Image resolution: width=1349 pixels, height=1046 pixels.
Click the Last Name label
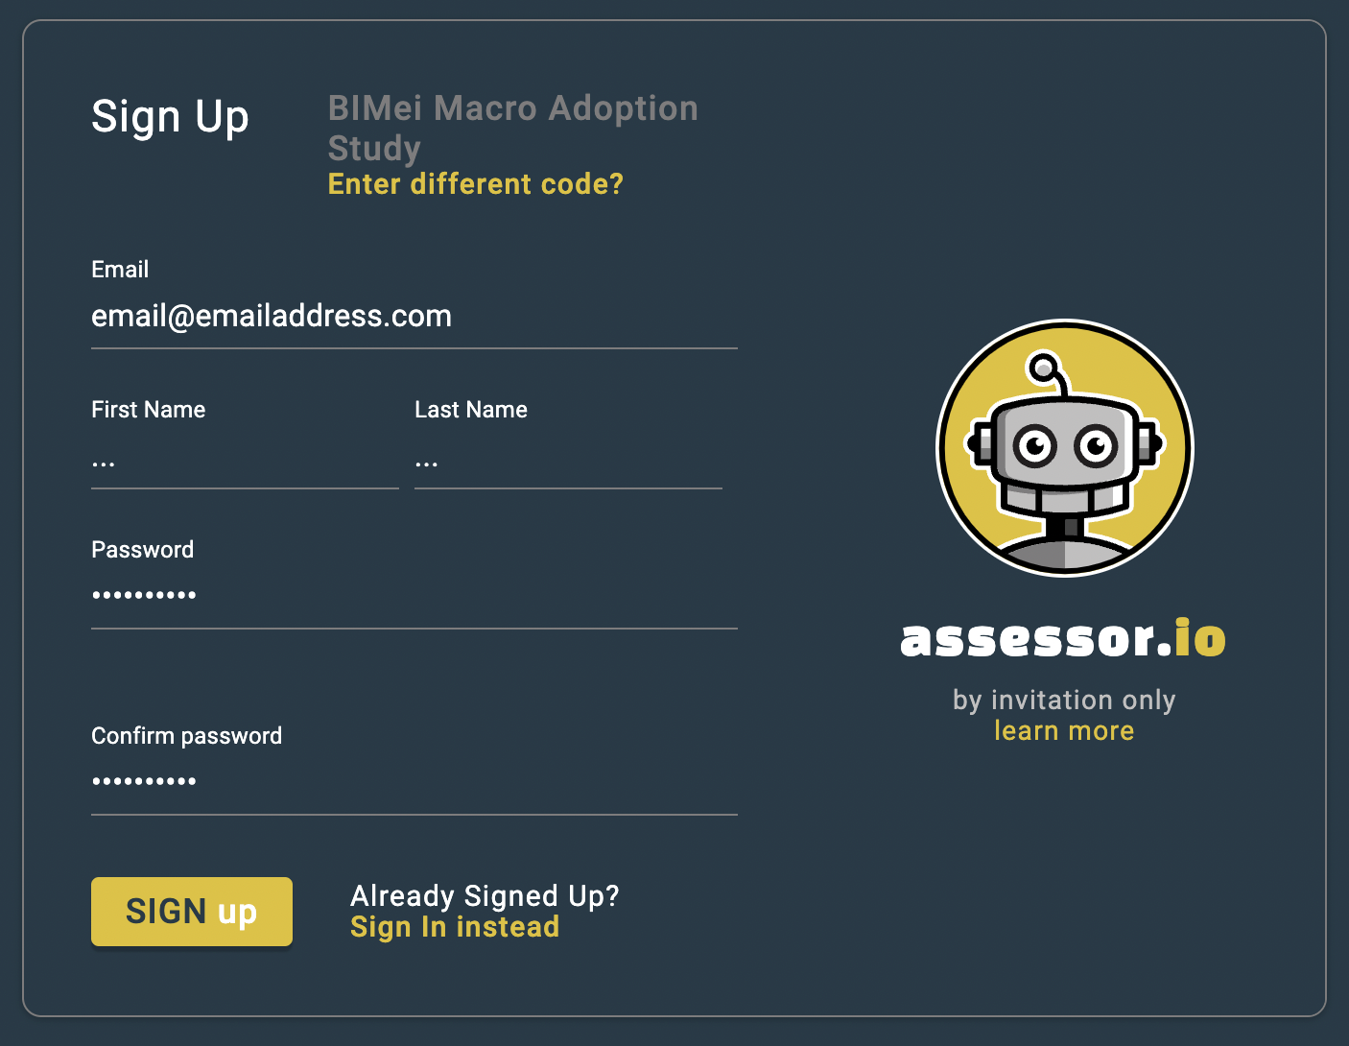coord(471,410)
